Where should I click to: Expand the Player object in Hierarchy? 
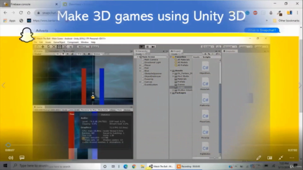pos(140,65)
